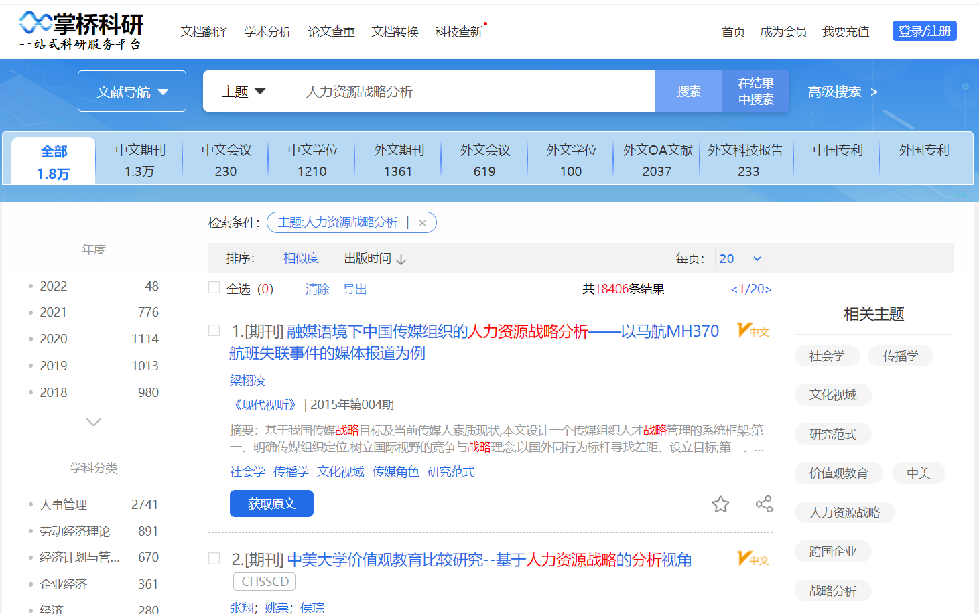The height and width of the screenshot is (614, 979).
Task: Go to next page arrow beside 1/20
Action: point(768,289)
